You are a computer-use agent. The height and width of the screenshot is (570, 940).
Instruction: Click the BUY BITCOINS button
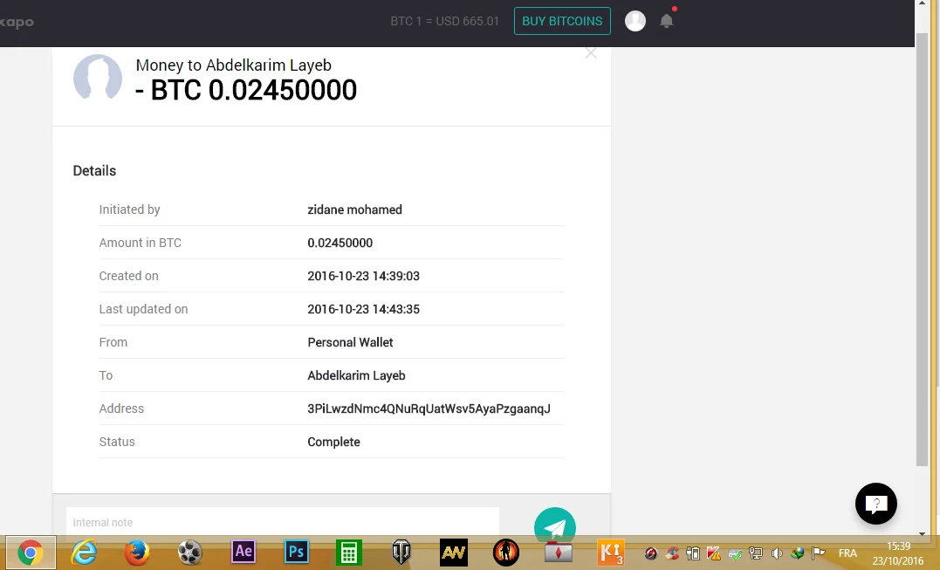point(562,21)
